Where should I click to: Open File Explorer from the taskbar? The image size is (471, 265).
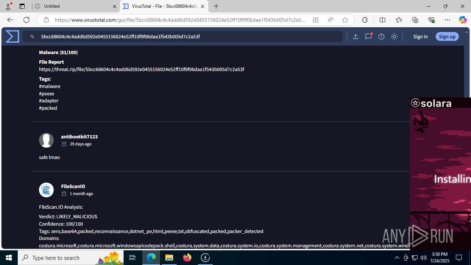[169, 258]
